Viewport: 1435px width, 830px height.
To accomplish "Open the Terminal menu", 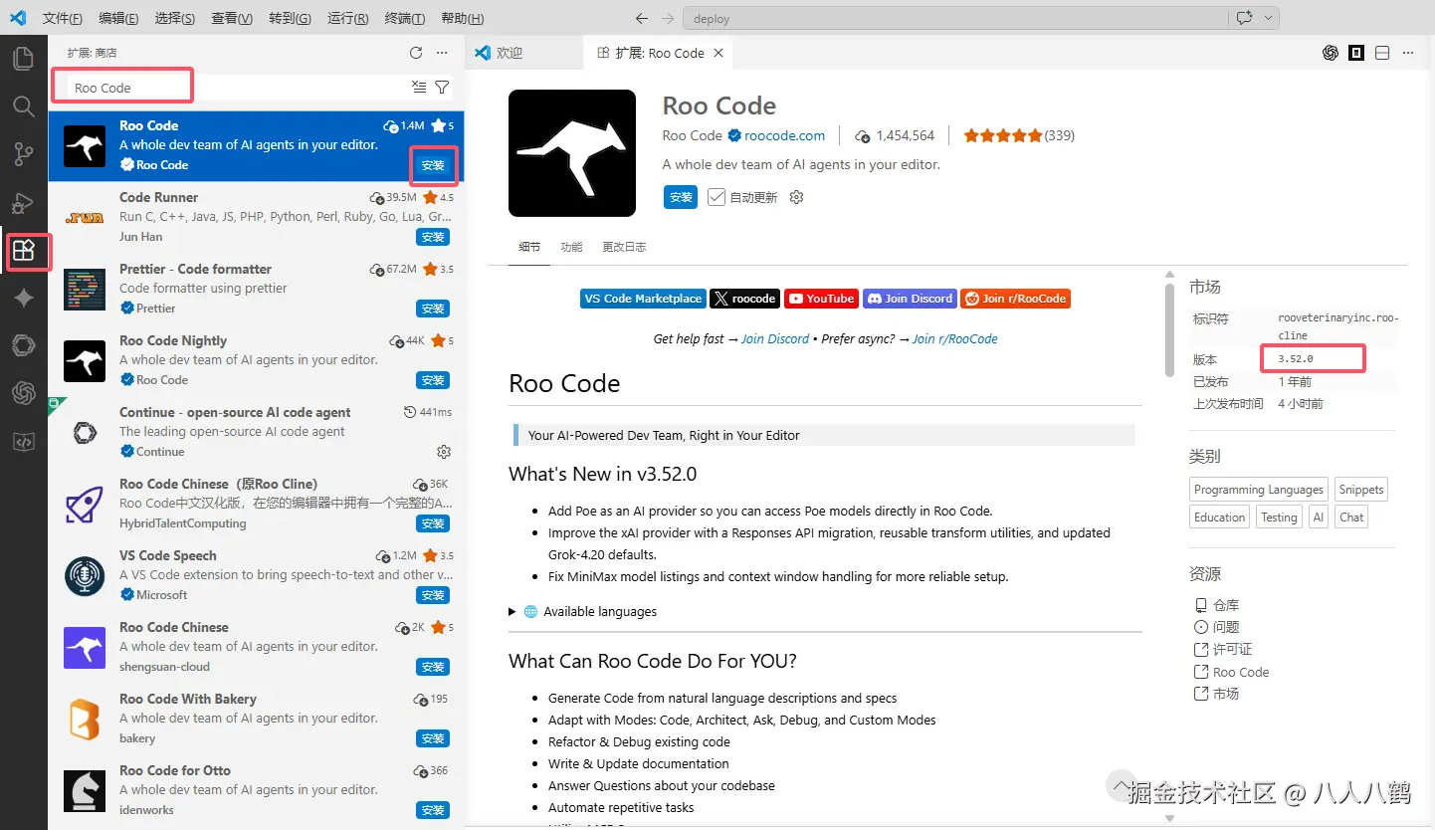I will [404, 18].
